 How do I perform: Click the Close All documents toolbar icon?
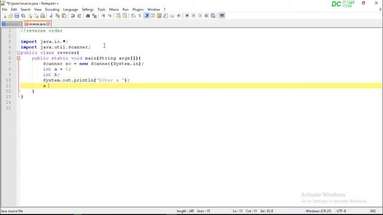36,16
